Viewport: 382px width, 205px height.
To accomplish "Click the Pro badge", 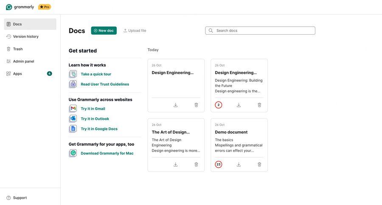I will pos(45,7).
